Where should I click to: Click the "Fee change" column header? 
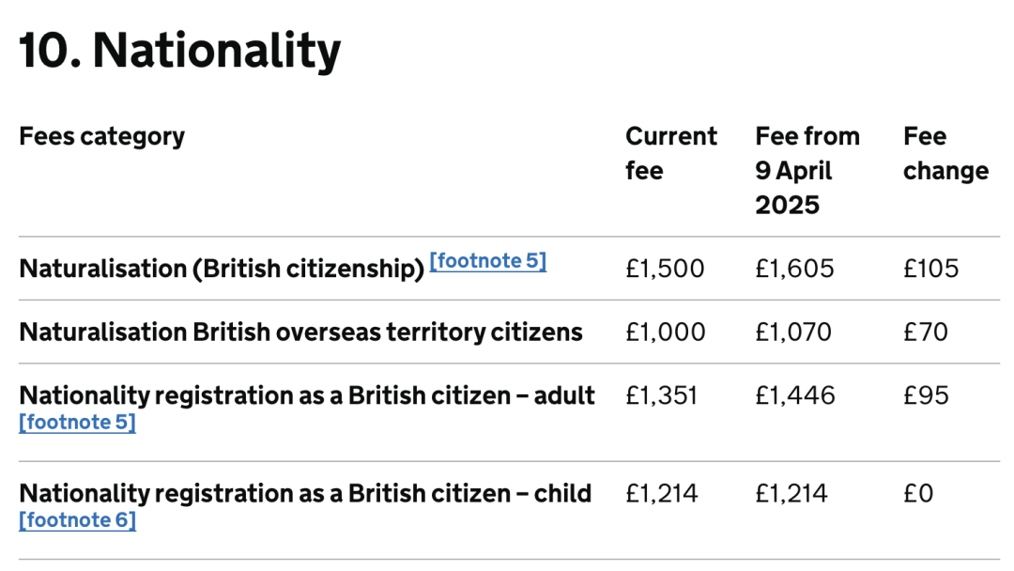[x=945, y=153]
